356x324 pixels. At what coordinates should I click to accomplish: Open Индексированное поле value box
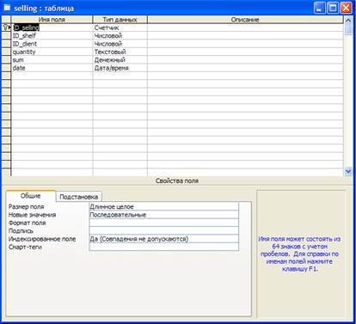pyautogui.click(x=164, y=239)
